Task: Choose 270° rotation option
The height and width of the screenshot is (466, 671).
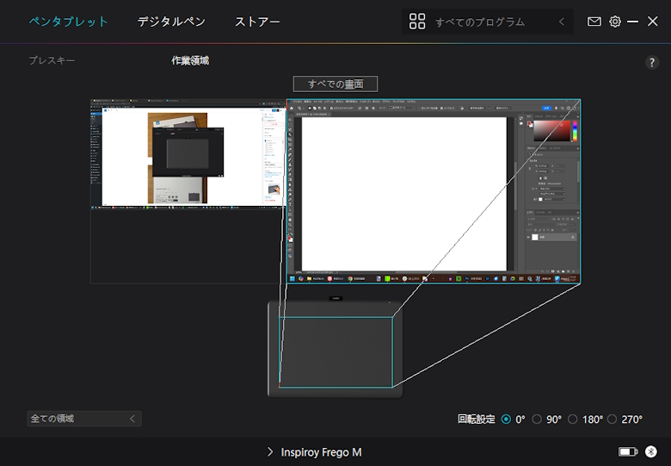Action: point(612,419)
